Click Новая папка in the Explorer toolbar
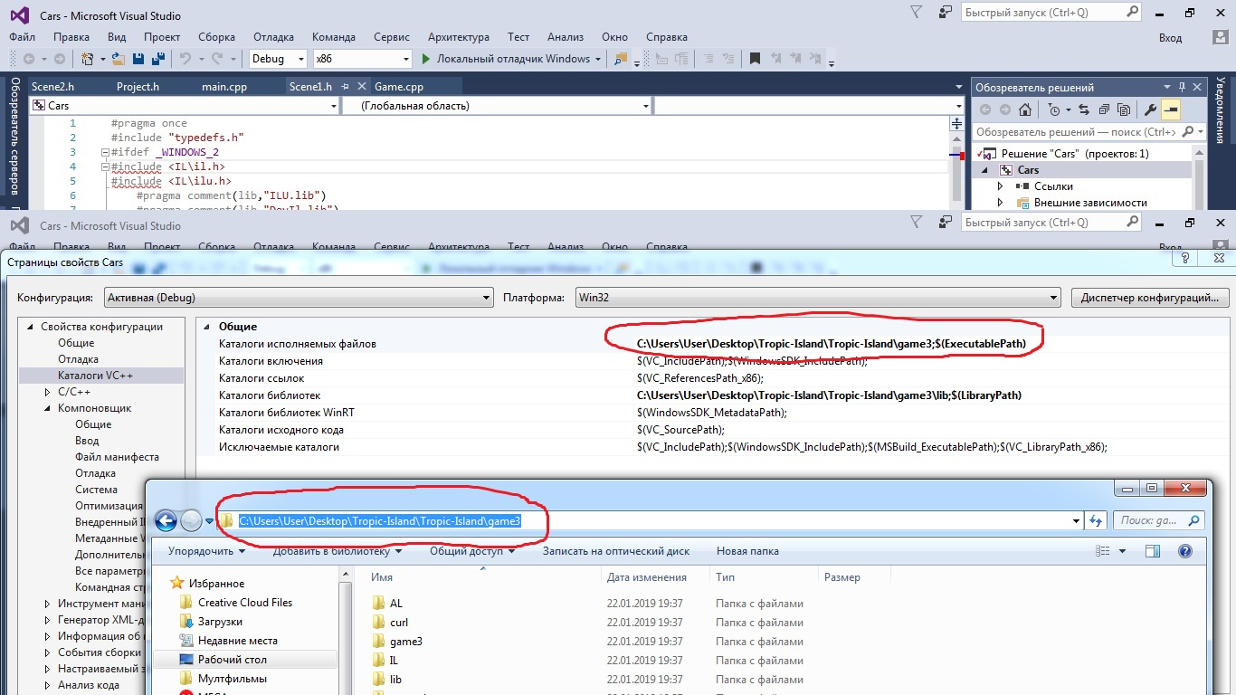The height and width of the screenshot is (695, 1236). pyautogui.click(x=747, y=551)
